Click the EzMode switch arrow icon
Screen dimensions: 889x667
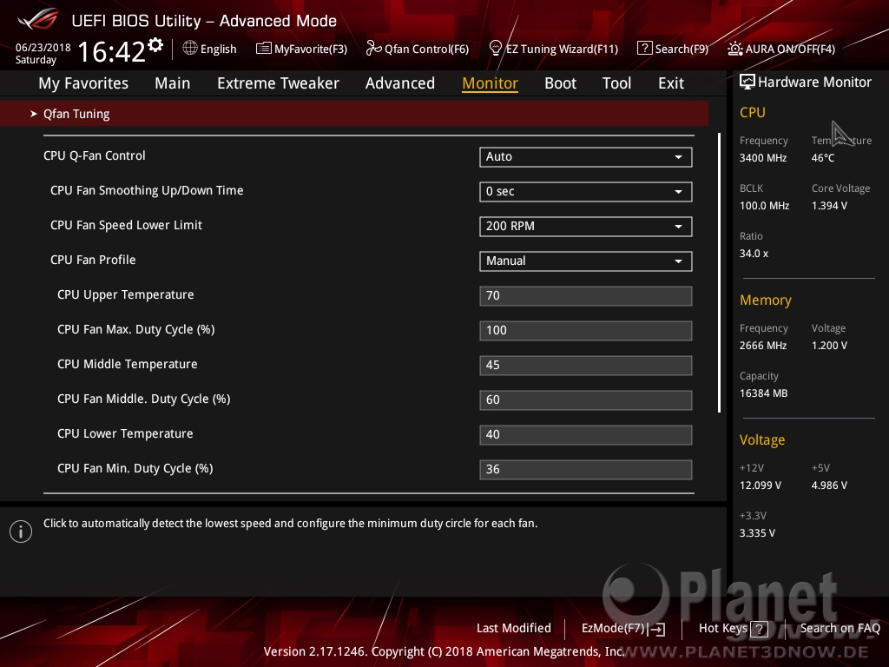(656, 629)
